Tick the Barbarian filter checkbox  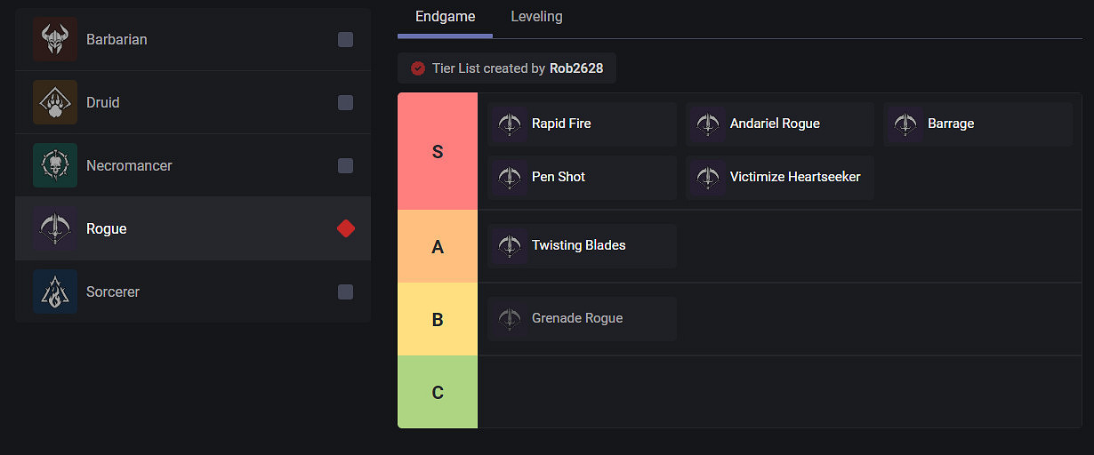click(x=345, y=40)
